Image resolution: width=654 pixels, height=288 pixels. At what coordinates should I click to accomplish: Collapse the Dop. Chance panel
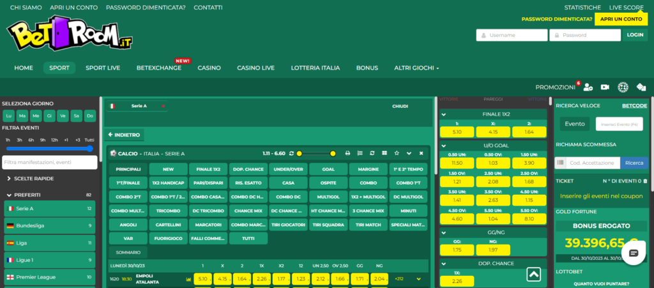click(x=444, y=264)
